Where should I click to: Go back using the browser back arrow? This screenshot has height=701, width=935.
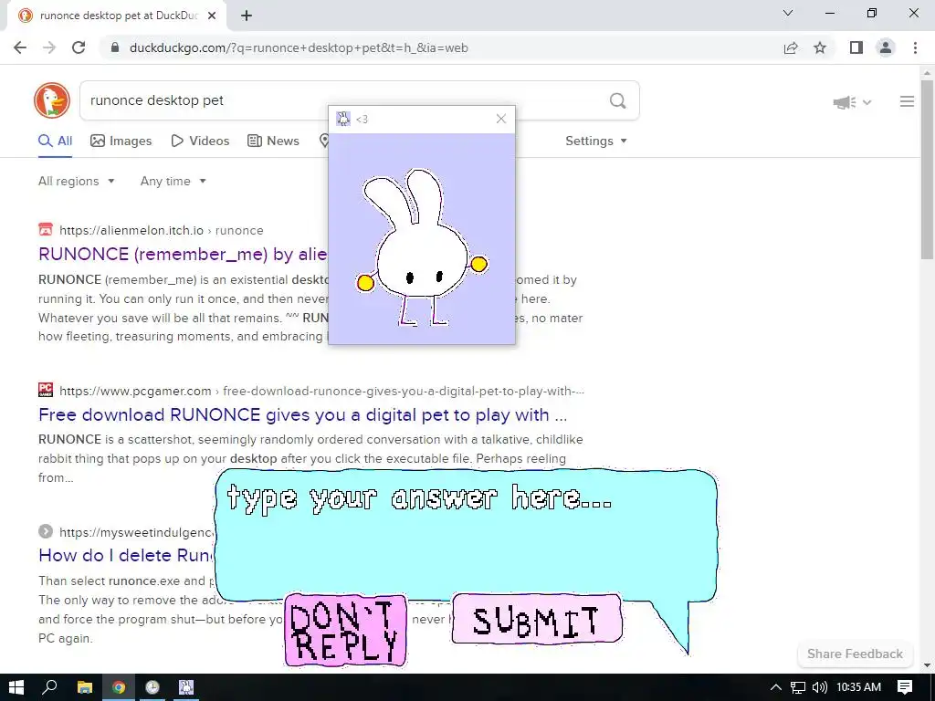coord(20,47)
